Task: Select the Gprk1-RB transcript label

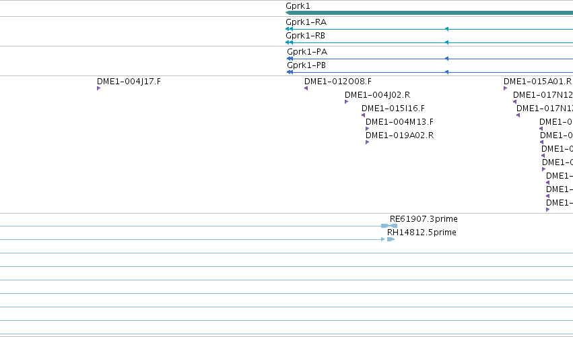Action: point(306,36)
